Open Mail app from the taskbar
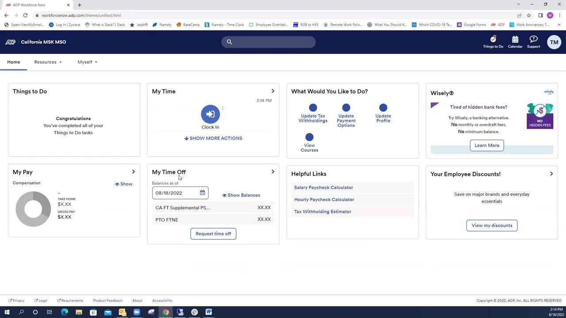The height and width of the screenshot is (318, 566). (x=108, y=312)
